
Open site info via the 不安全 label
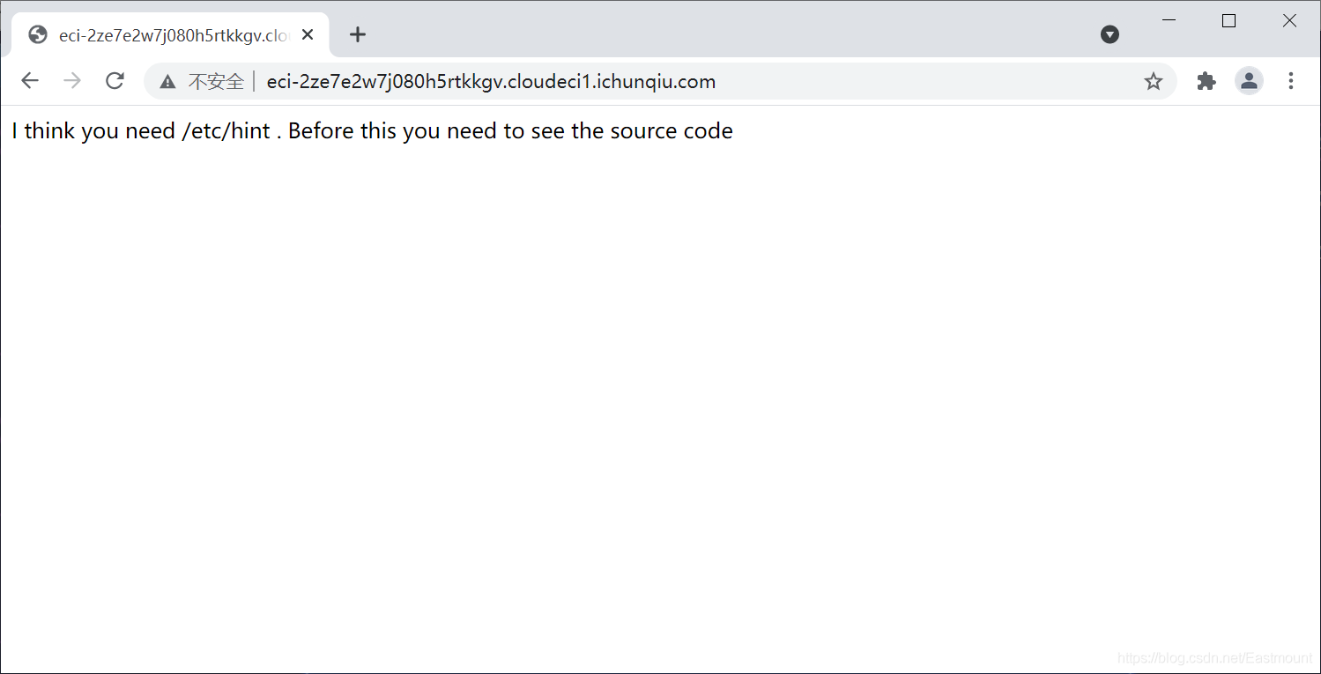(x=216, y=82)
